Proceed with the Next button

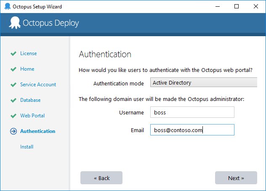point(236,178)
